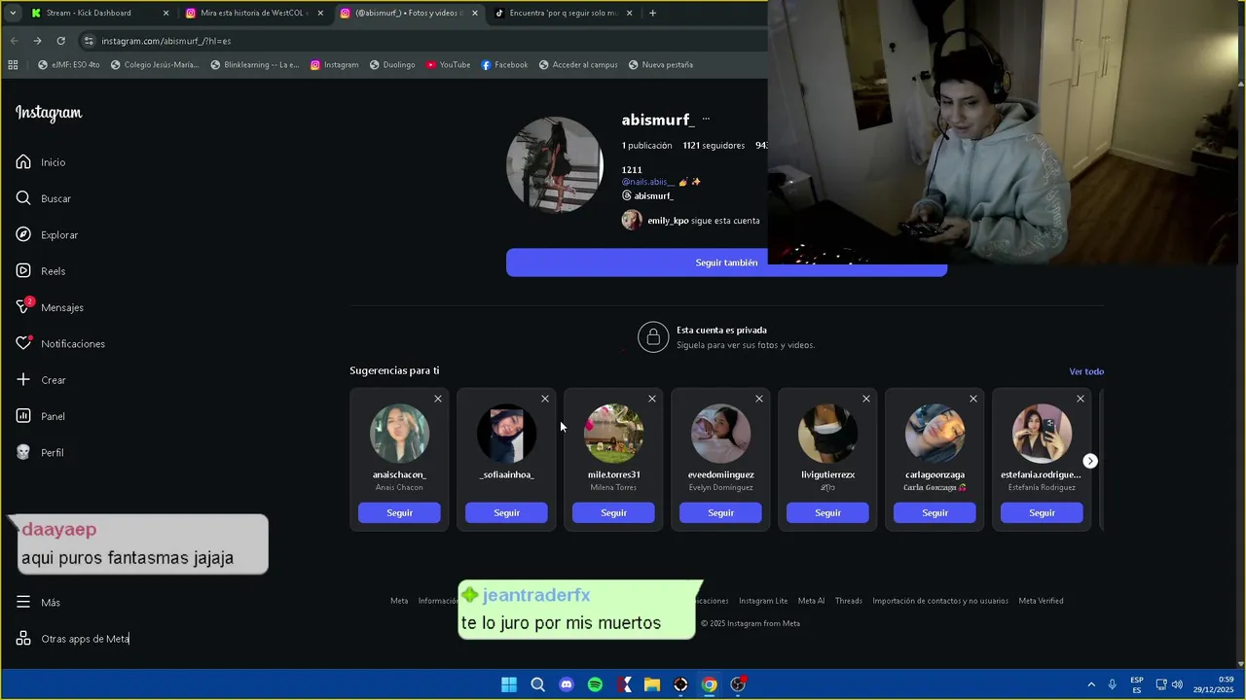Follow _sofiaainhoa_ with Seguir

point(506,512)
